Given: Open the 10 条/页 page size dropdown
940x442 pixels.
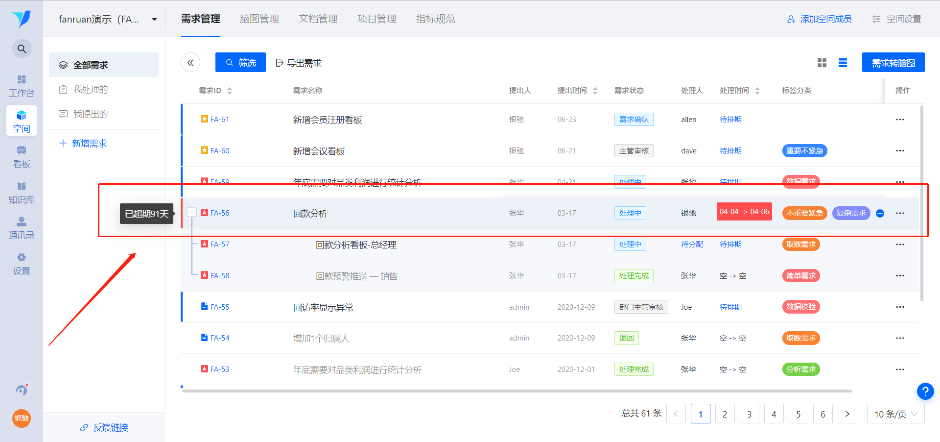Looking at the screenshot, I should (x=895, y=414).
